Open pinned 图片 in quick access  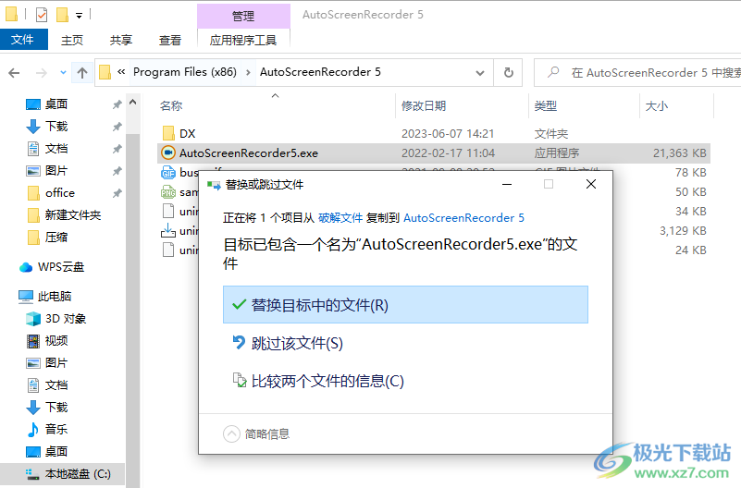(56, 170)
